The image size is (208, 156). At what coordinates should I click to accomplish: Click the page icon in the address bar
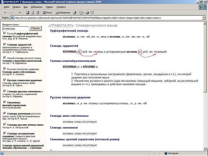[x=12, y=18]
